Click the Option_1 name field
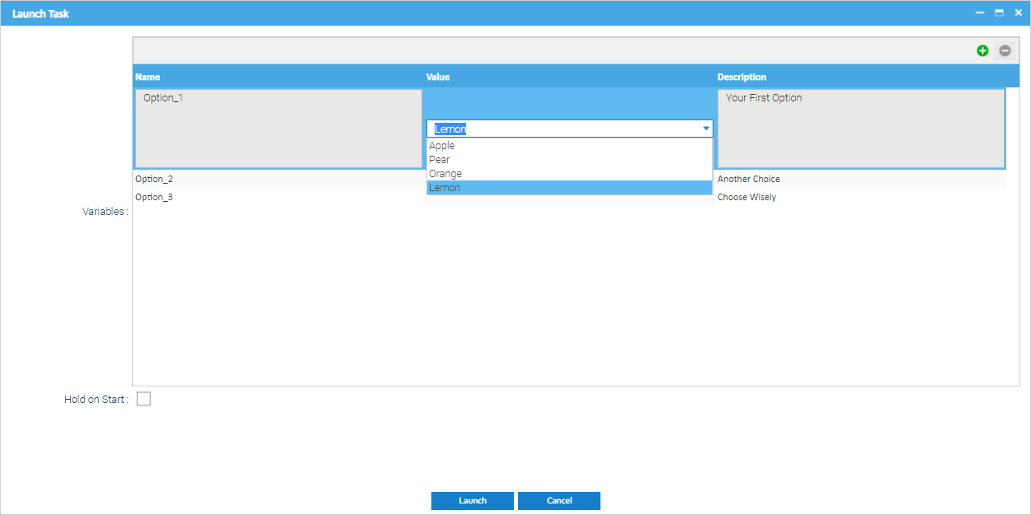 (278, 129)
